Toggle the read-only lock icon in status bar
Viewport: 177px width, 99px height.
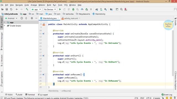coord(163,98)
